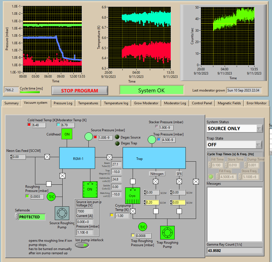Open the System Status dropdown

[x=259, y=128]
